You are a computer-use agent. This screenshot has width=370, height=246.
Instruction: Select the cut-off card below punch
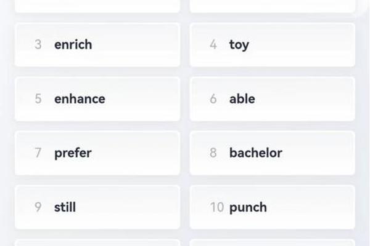[273, 243]
